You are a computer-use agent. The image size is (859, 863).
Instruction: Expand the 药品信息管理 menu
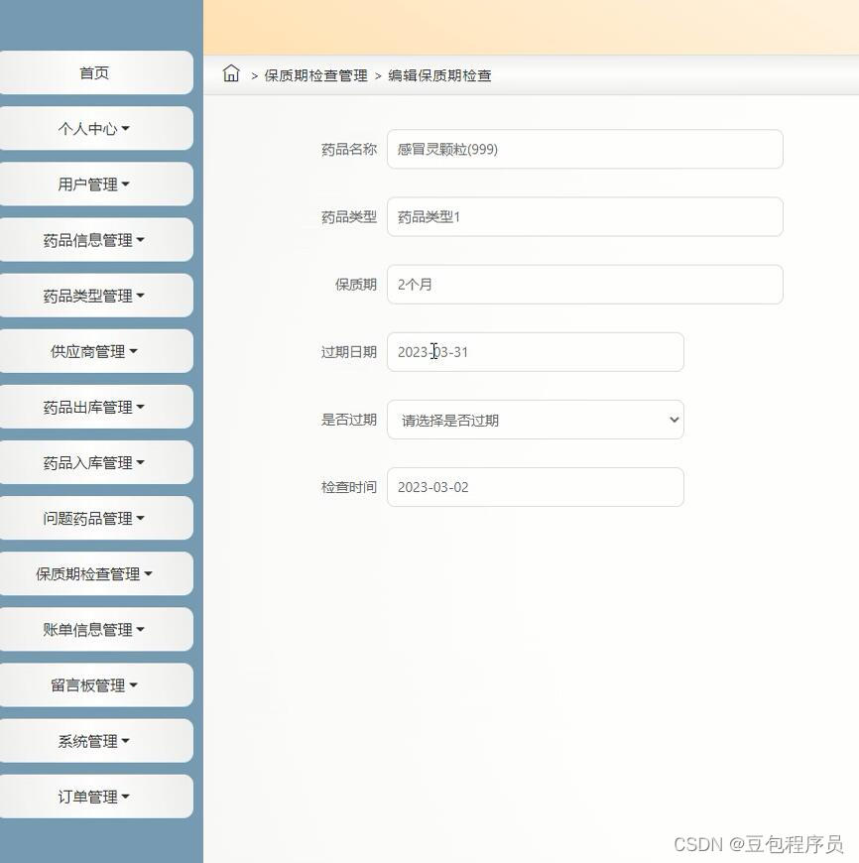tap(95, 239)
